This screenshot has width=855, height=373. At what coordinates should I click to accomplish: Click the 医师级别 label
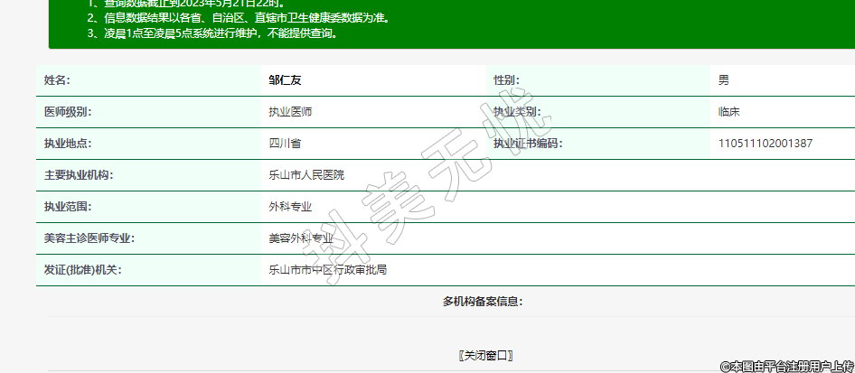click(68, 112)
